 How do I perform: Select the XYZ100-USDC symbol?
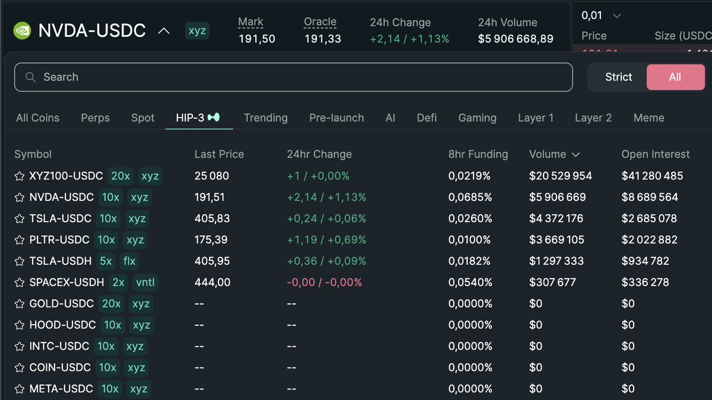(66, 176)
